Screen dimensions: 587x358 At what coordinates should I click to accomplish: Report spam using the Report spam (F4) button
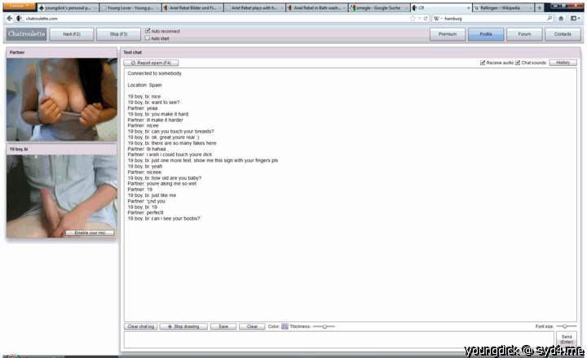[151, 63]
